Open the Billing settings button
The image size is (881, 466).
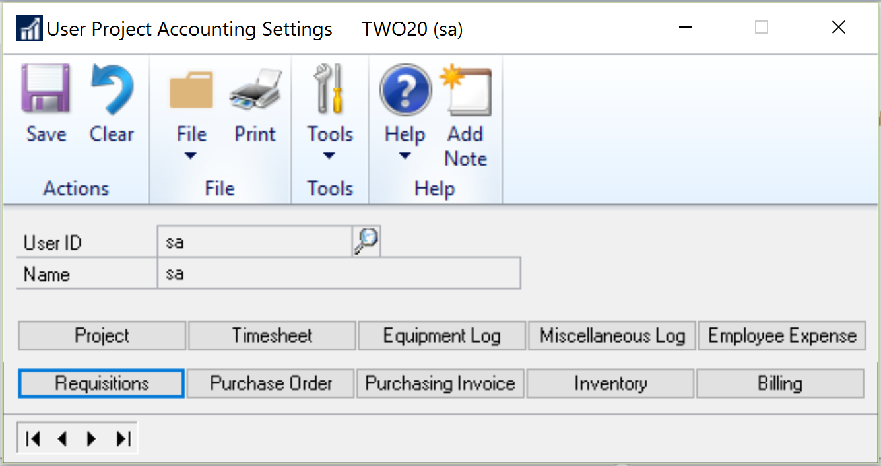click(x=780, y=383)
